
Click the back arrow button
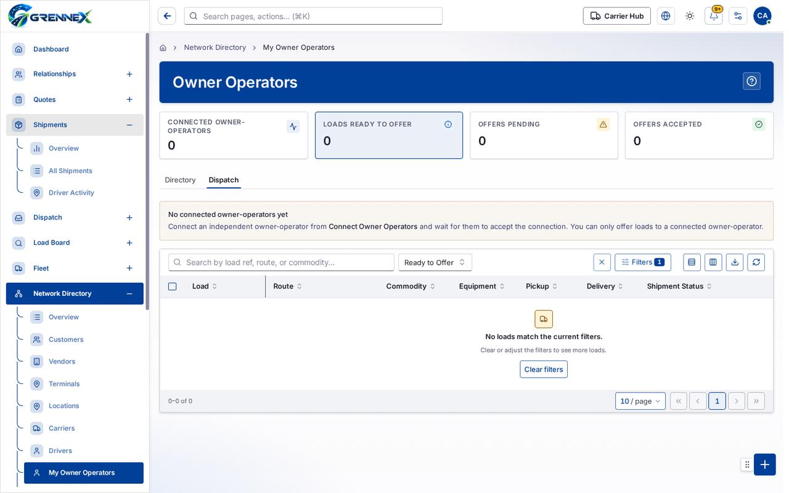166,16
